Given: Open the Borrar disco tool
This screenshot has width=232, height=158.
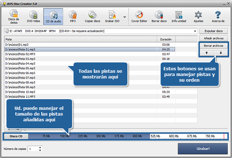Looking at the screenshot, I should click(159, 16).
